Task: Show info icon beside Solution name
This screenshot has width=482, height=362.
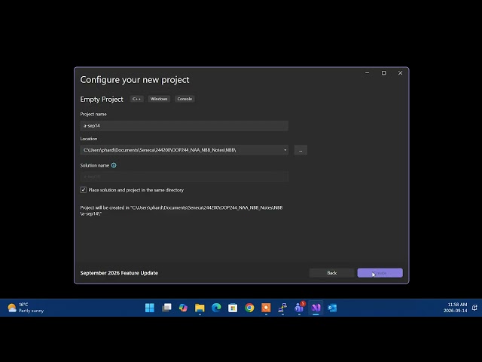Action: tap(114, 165)
